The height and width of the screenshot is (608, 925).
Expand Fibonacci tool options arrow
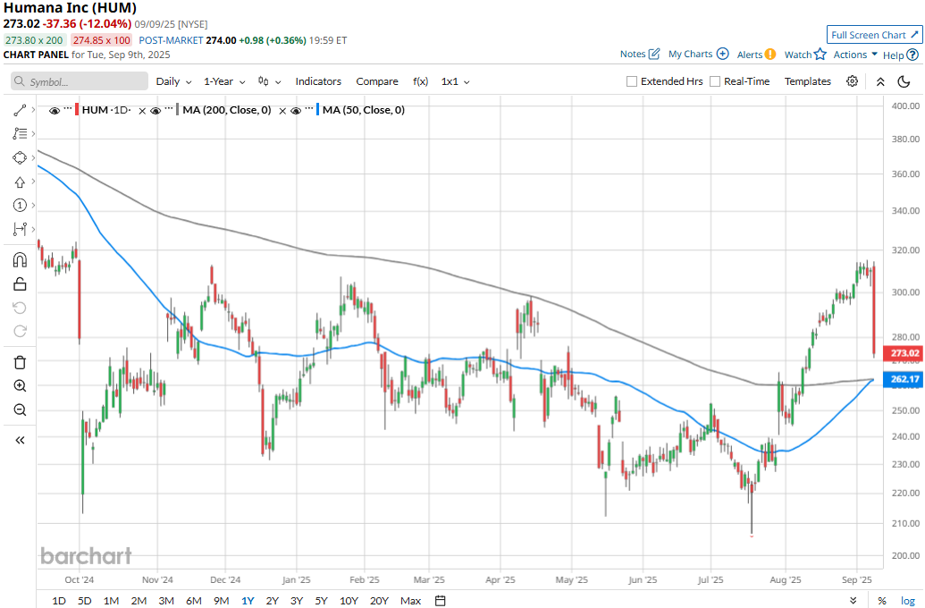point(33,134)
